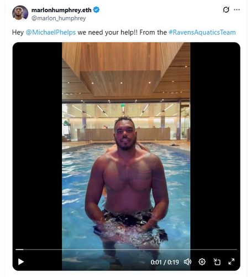Click the @marlon_humphrey handle
This screenshot has height=277, width=251.
click(59, 18)
